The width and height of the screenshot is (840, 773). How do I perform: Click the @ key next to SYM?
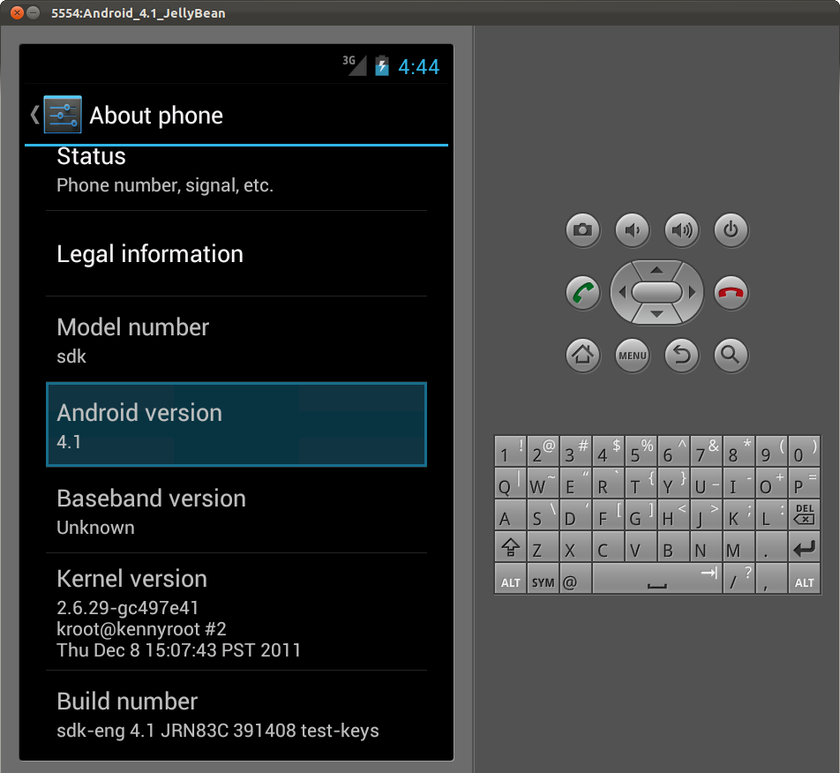pos(576,579)
